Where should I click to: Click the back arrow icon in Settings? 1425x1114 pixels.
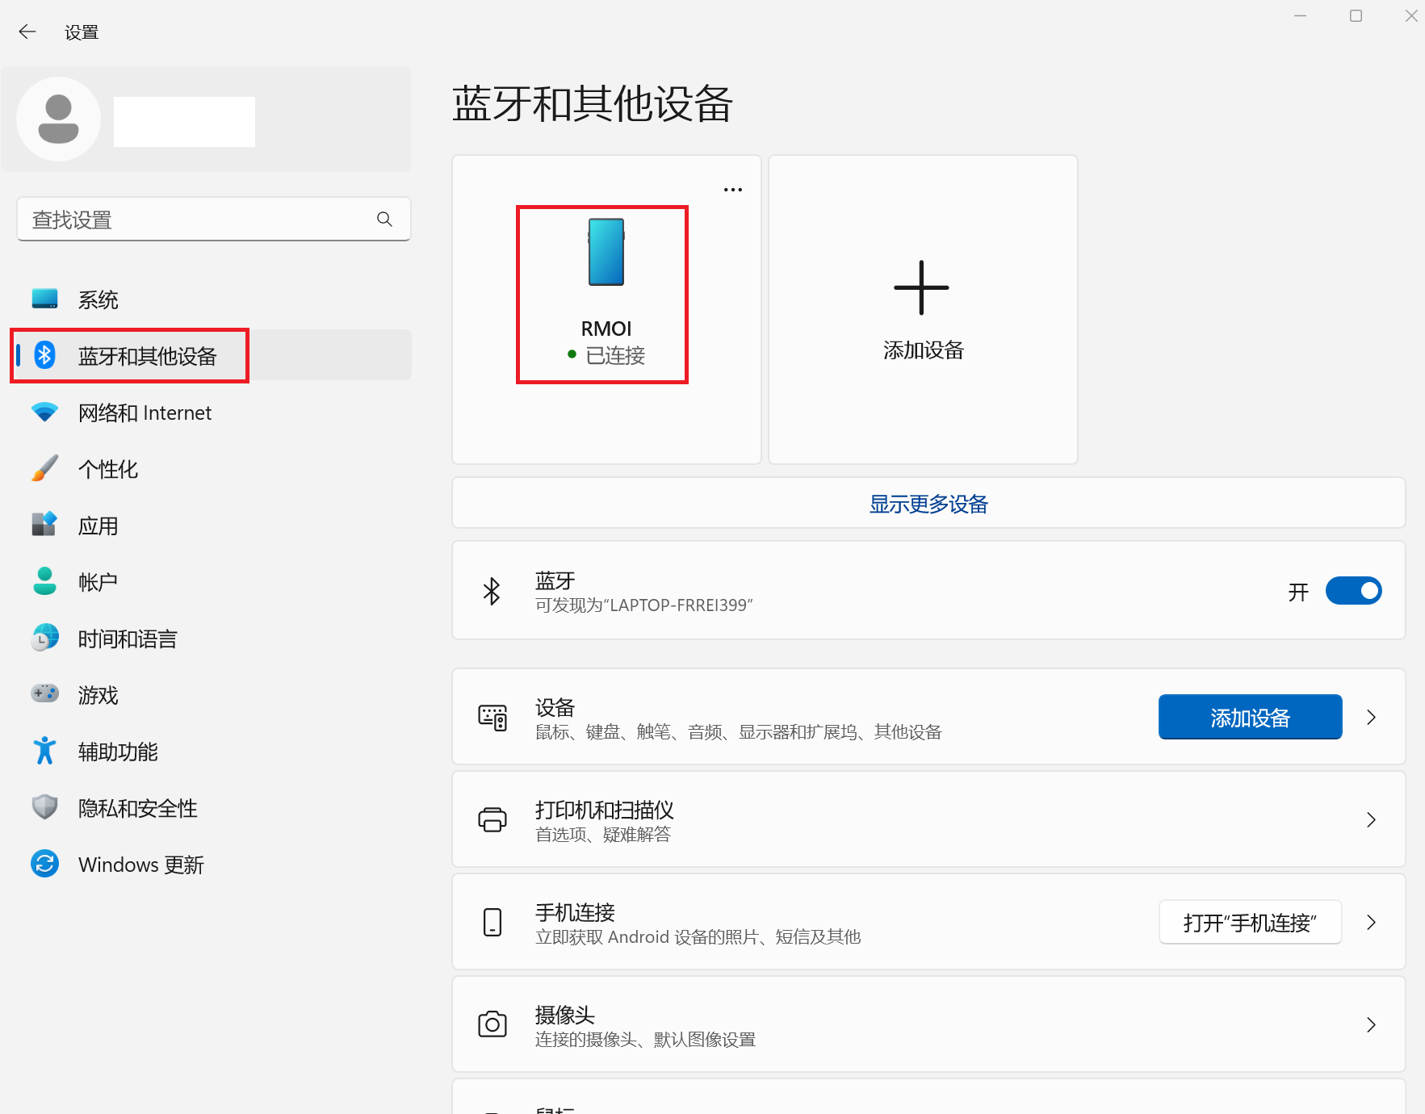click(27, 31)
